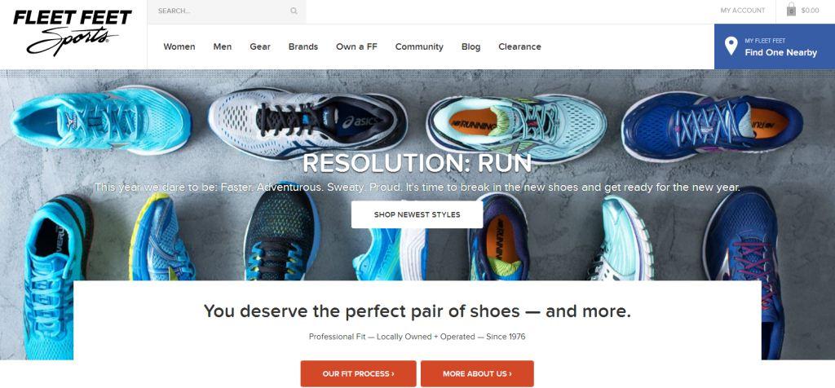Image resolution: width=835 pixels, height=388 pixels.
Task: Click the map pin location icon
Action: pos(731,46)
